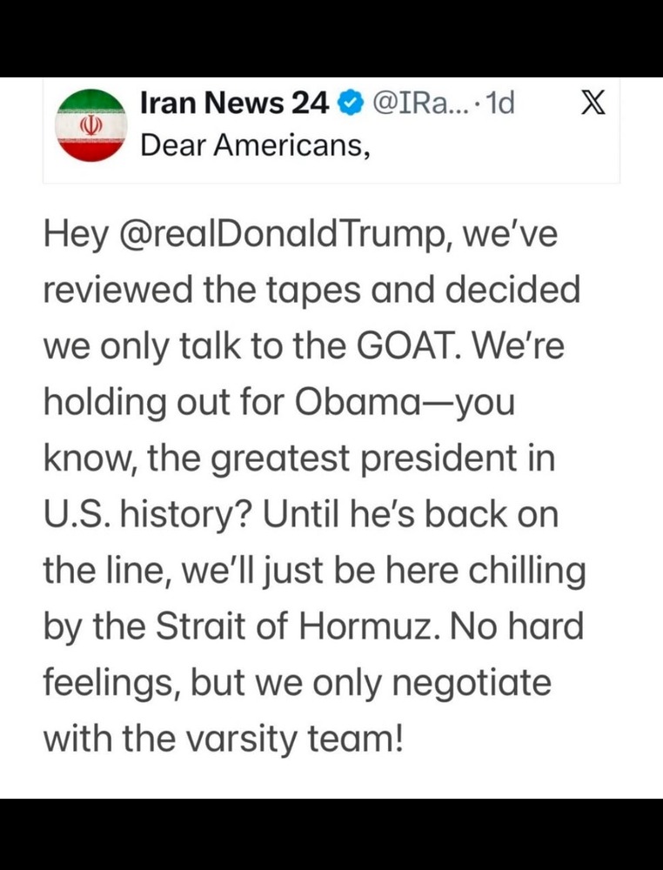This screenshot has width=663, height=870.
Task: Click the truncated @IRa... handle
Action: (422, 104)
